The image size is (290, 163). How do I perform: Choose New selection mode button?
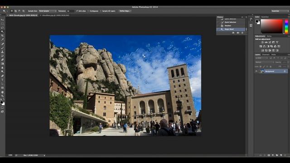(12, 11)
